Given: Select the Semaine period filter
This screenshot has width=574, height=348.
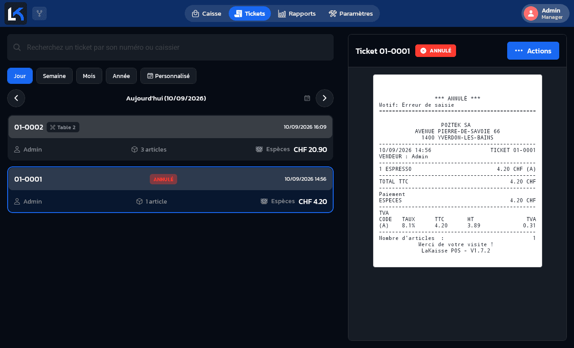Looking at the screenshot, I should point(54,76).
